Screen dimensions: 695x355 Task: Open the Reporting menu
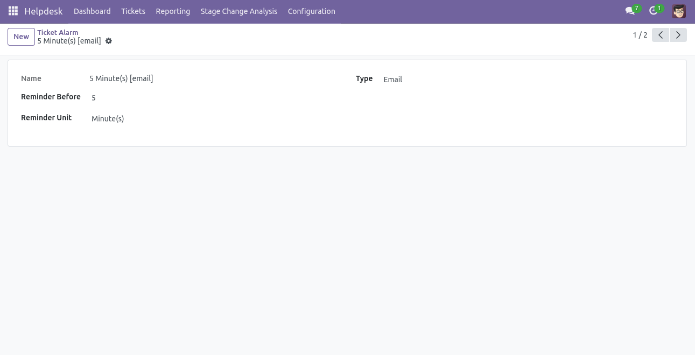pos(173,11)
